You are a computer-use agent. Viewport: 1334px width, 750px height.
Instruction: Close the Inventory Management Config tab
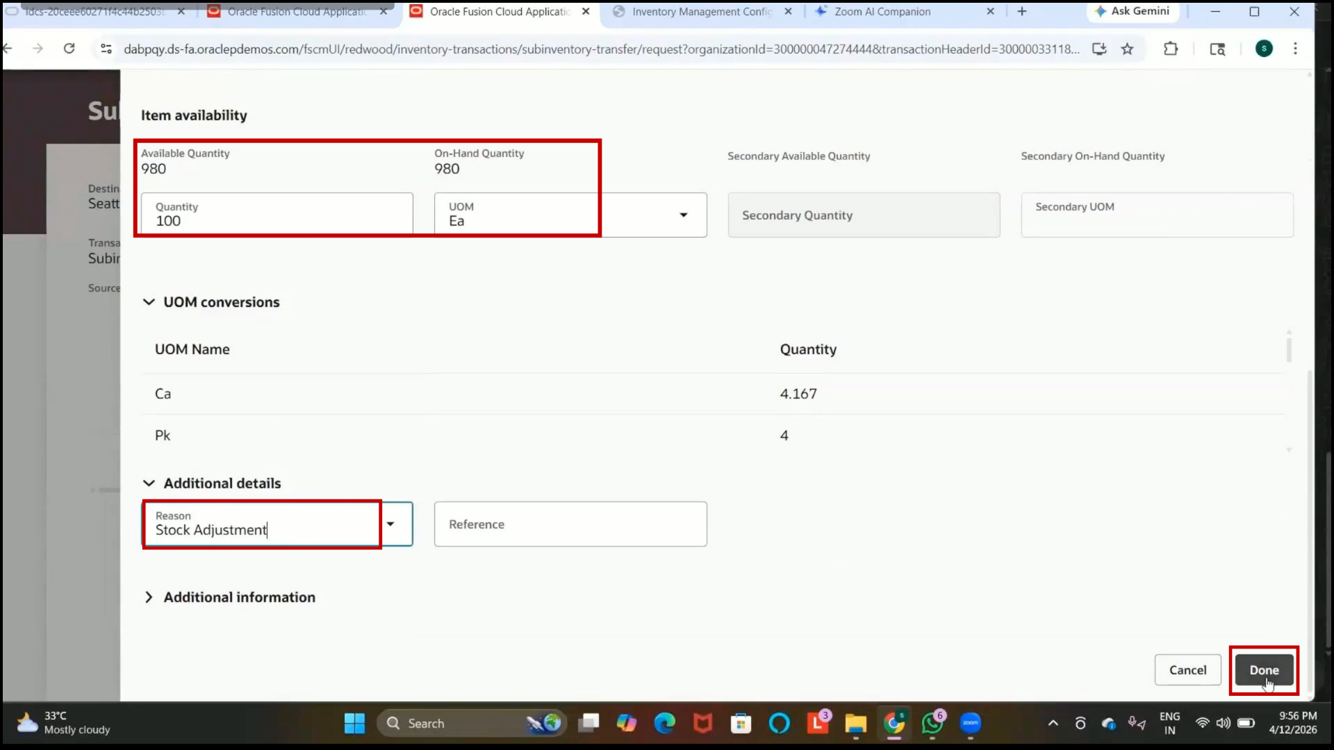click(x=788, y=12)
